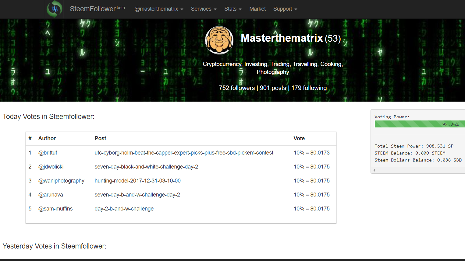Click the Steem Dollars Balance 0.088 SBD line

tap(418, 160)
